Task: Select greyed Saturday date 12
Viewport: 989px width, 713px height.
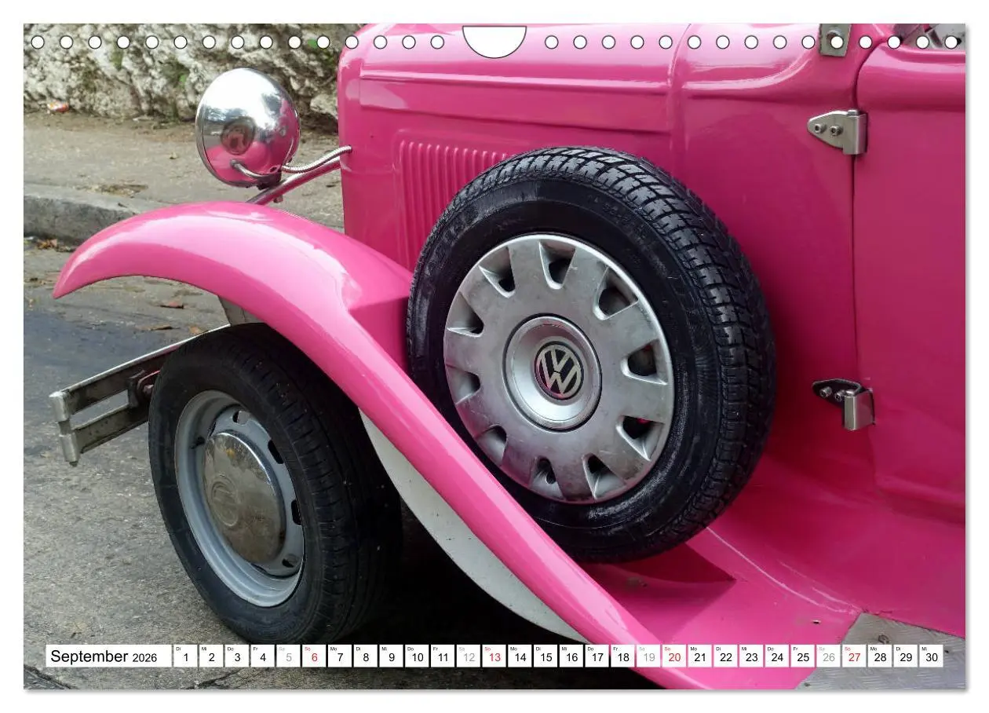Action: coord(468,656)
